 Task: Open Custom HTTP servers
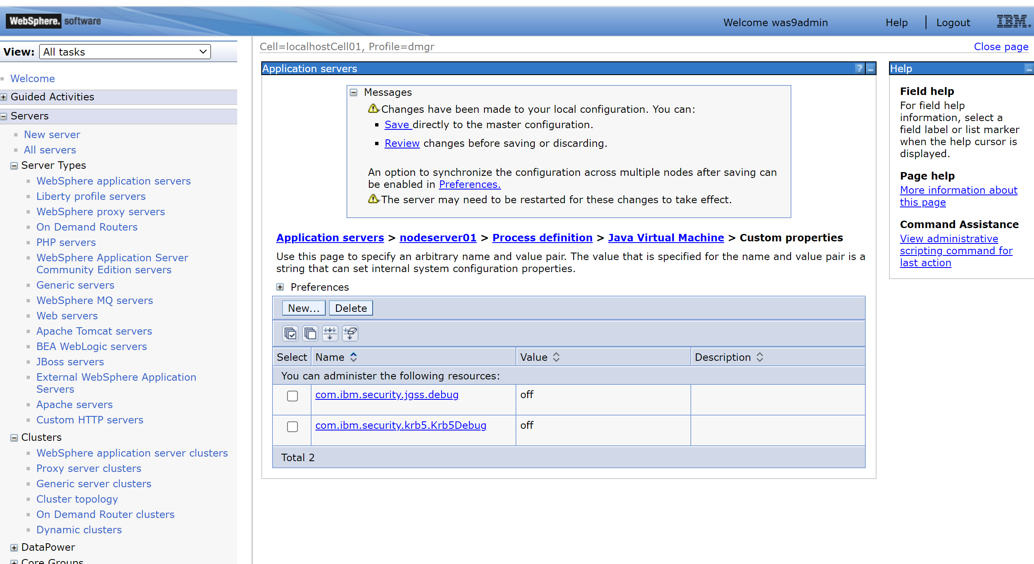(90, 420)
